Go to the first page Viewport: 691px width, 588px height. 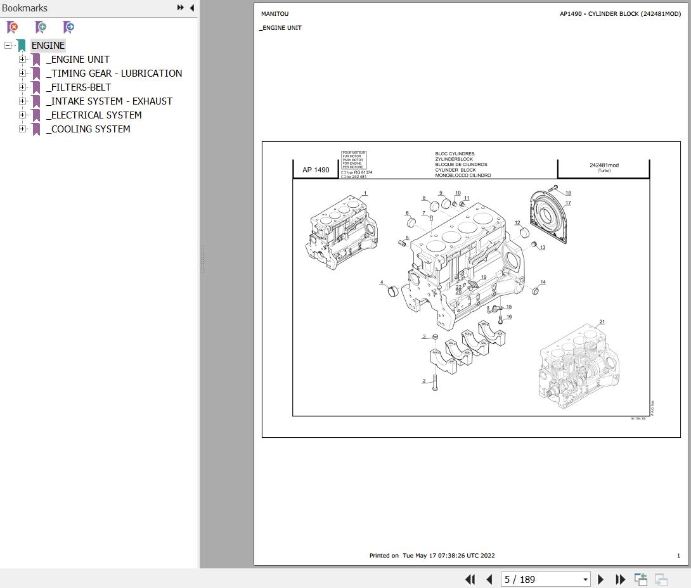pyautogui.click(x=470, y=580)
